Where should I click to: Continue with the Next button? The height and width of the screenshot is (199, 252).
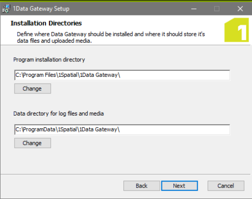tap(179, 186)
